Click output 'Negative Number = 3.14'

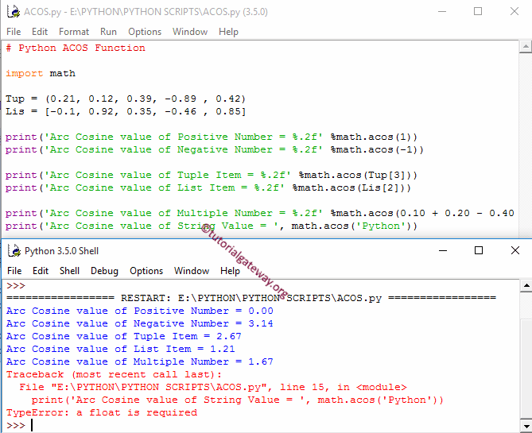click(x=139, y=323)
